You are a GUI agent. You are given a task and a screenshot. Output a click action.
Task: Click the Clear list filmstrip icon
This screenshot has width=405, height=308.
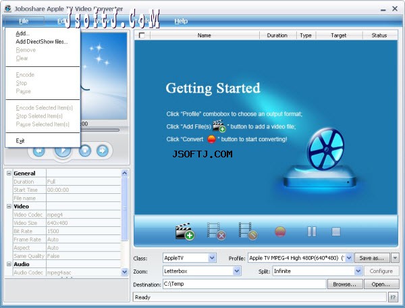coord(248,231)
